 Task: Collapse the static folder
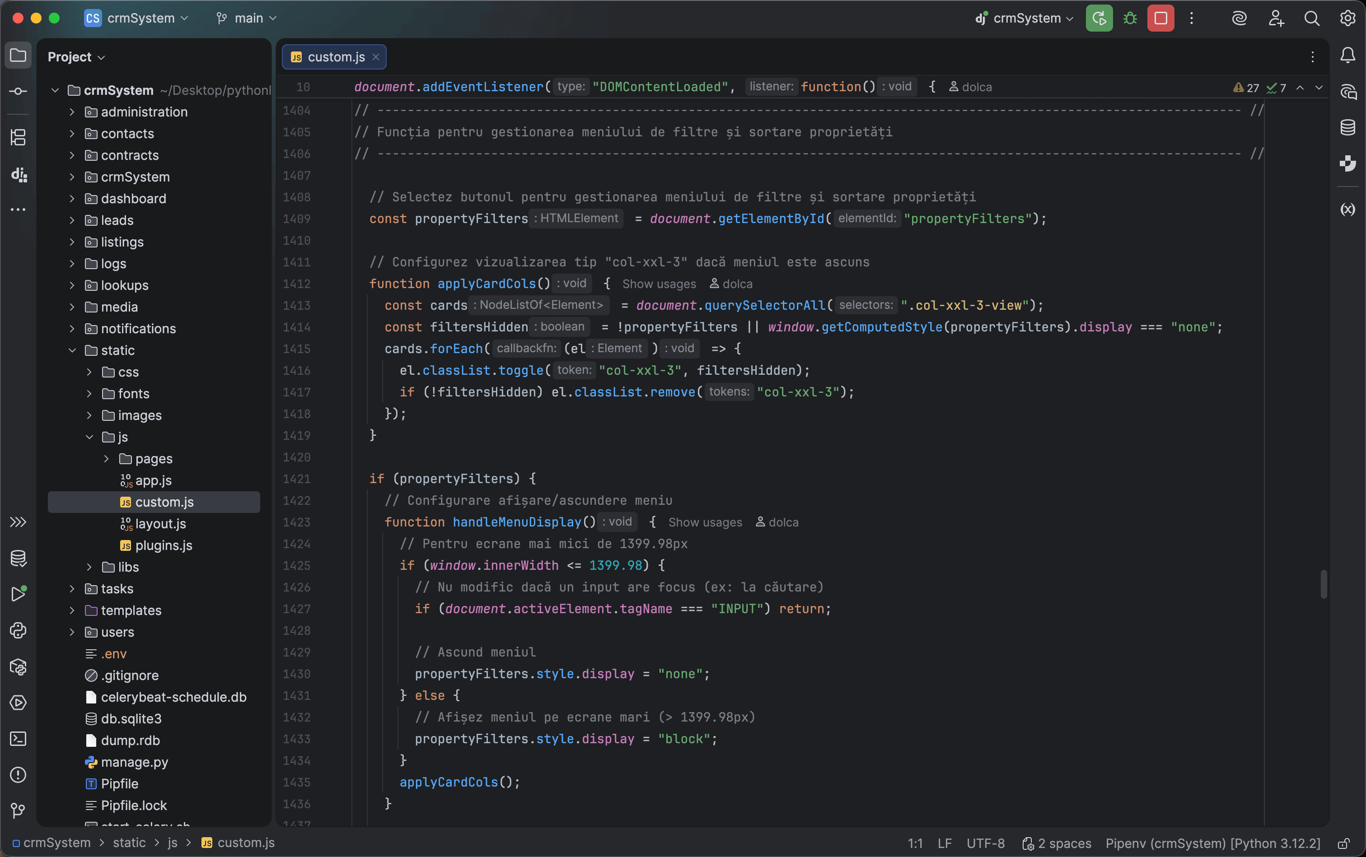(x=72, y=350)
